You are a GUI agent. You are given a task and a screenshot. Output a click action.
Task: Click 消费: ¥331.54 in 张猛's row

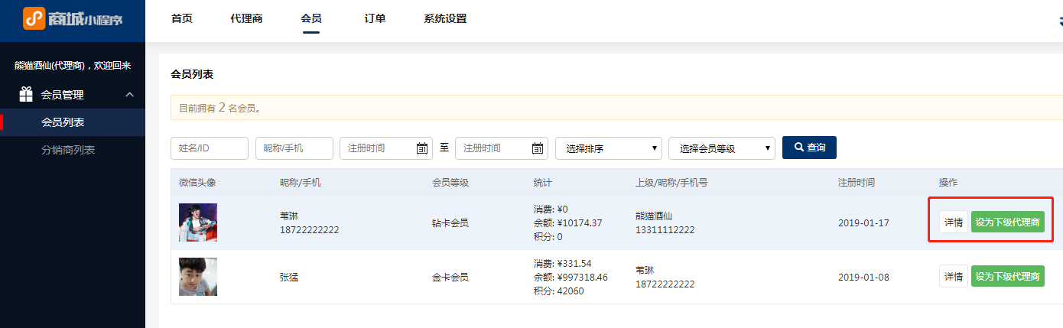coord(563,263)
